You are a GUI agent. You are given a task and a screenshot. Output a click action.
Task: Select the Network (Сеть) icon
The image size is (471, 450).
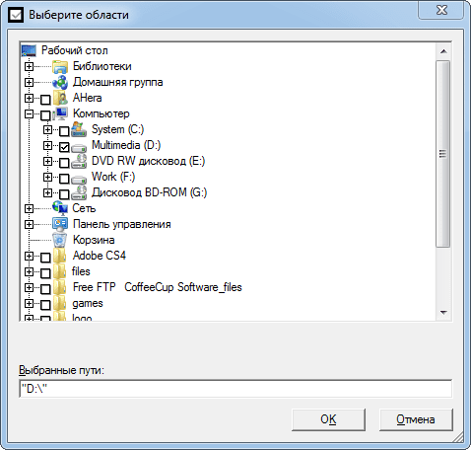pos(60,208)
